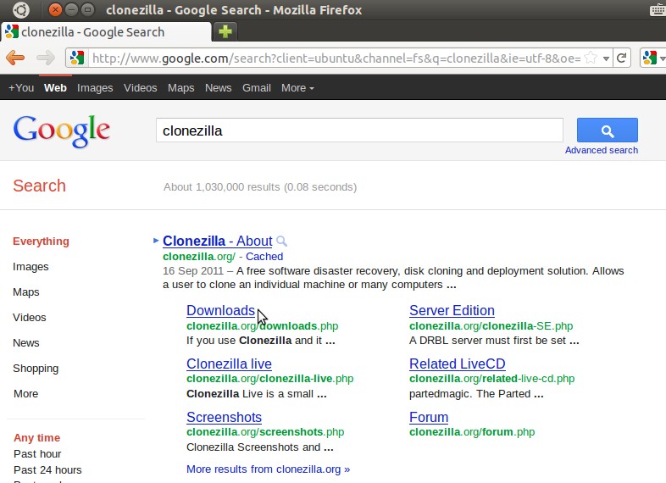Click the blue magnifier search button

click(x=607, y=130)
